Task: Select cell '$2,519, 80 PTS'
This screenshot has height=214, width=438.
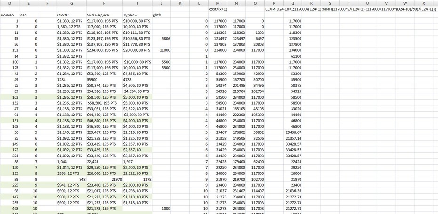Action: [x=137, y=132]
